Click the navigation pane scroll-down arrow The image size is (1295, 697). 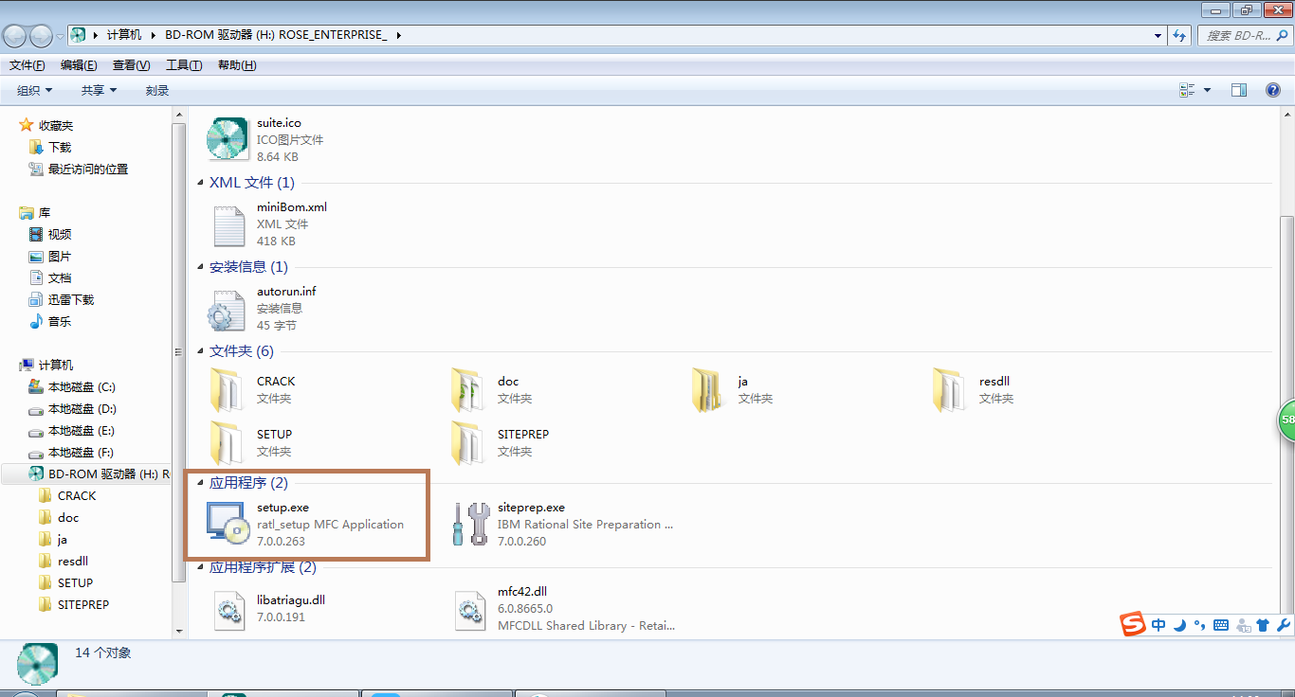pyautogui.click(x=179, y=631)
